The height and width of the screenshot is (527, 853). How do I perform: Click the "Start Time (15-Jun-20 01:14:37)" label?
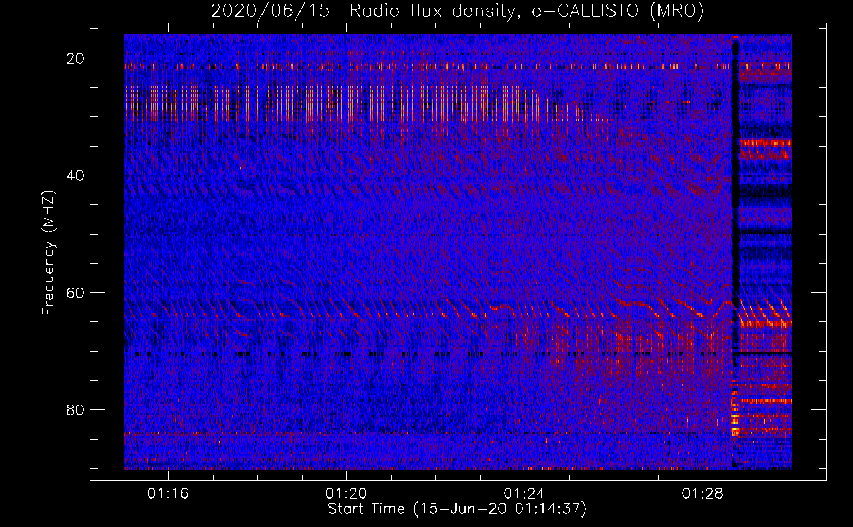pyautogui.click(x=457, y=509)
